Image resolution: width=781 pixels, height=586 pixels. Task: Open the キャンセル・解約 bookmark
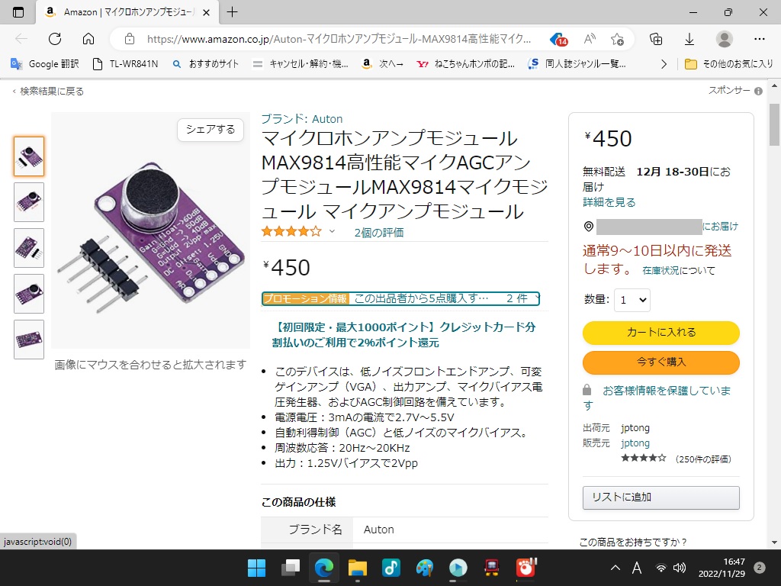tap(301, 64)
